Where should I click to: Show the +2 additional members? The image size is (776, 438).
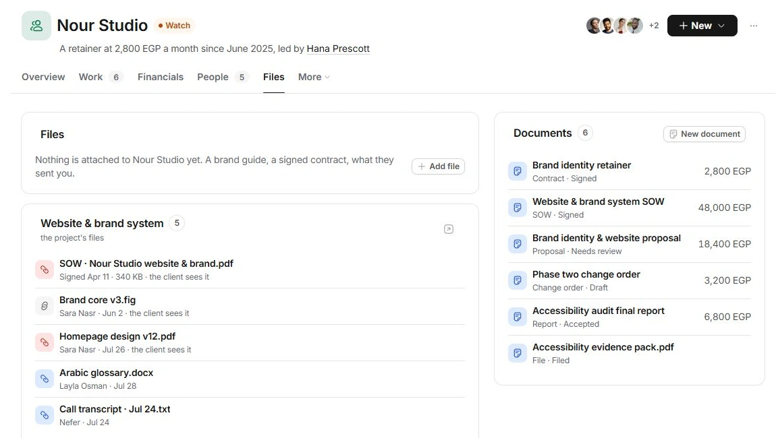(654, 26)
